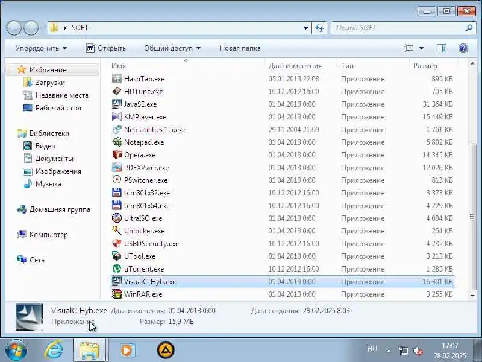The height and width of the screenshot is (362, 482).
Task: Select the tcm801x64.exe floppy icon
Action: pyautogui.click(x=117, y=205)
